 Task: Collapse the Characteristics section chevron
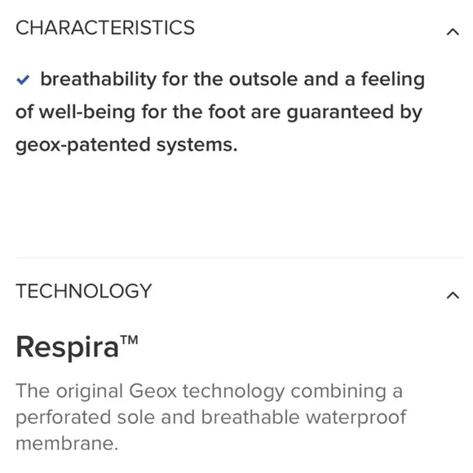coord(453,32)
